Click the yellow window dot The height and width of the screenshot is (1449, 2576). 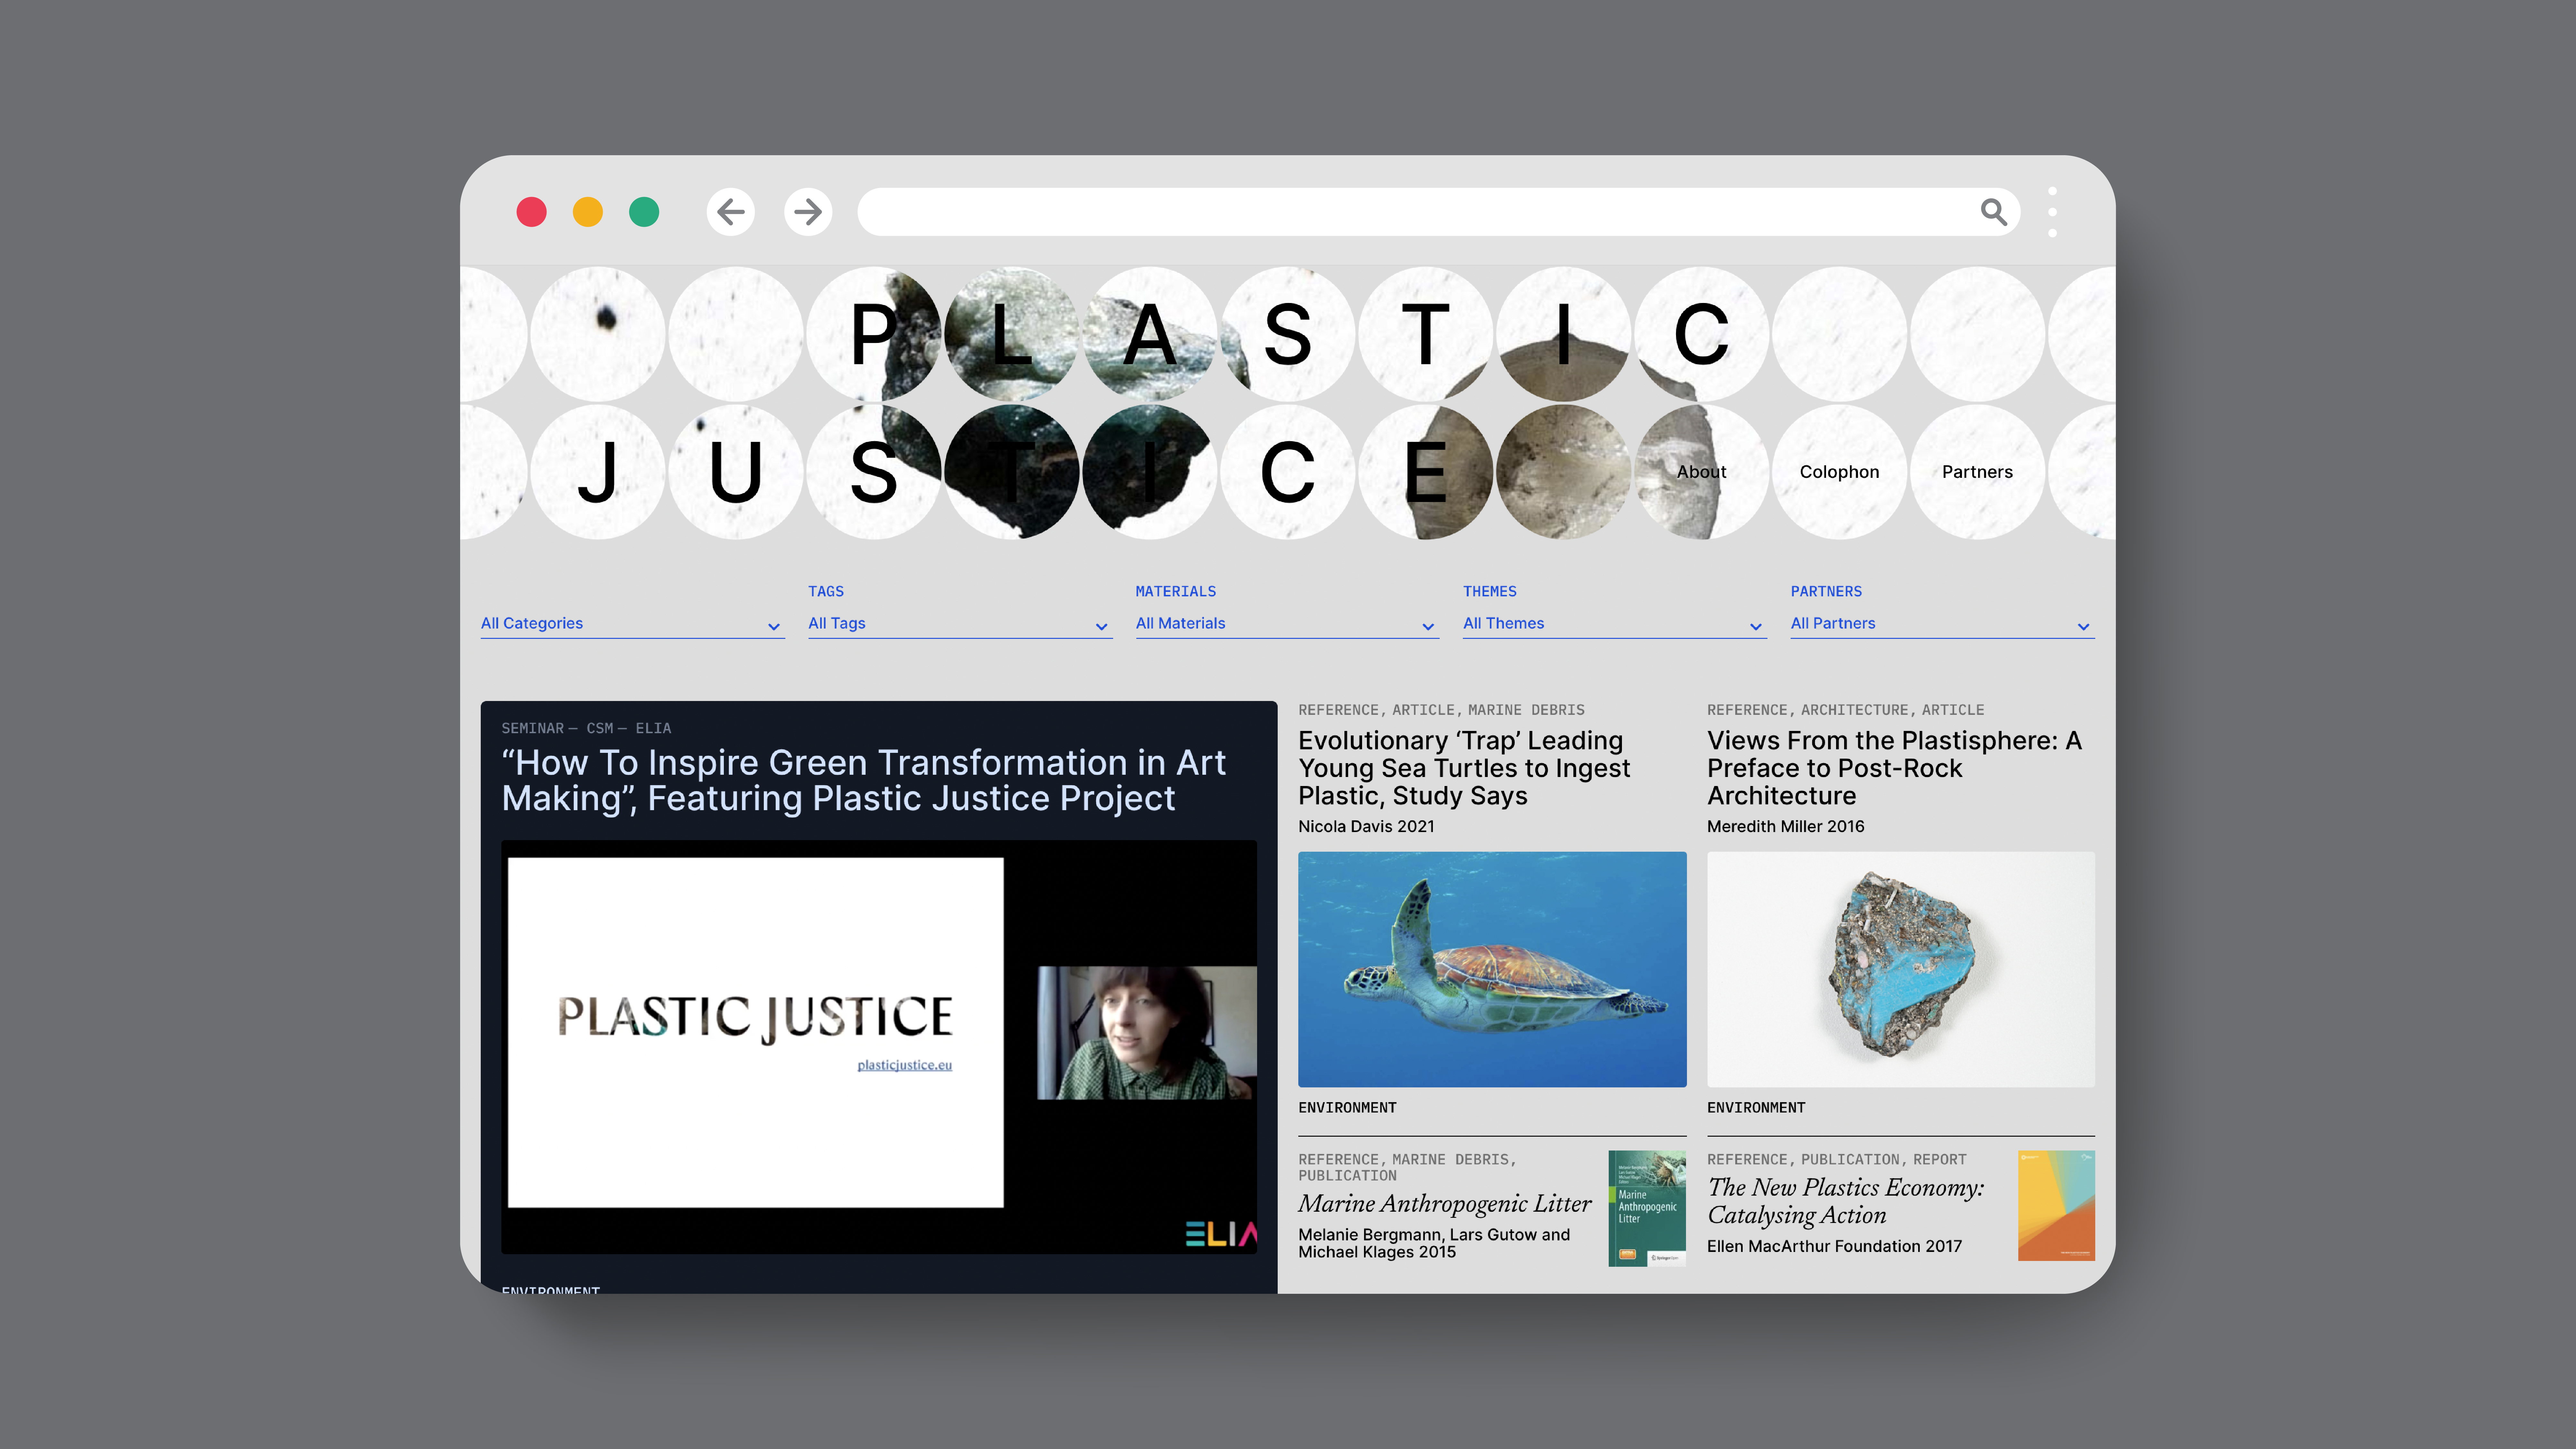pos(588,212)
